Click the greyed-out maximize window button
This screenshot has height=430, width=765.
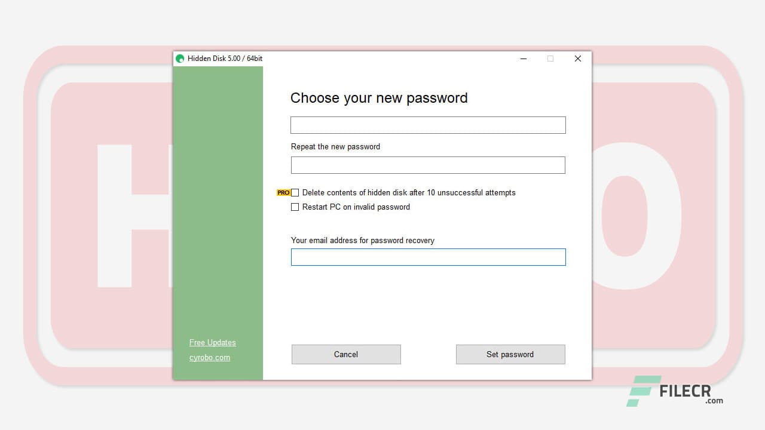(550, 59)
